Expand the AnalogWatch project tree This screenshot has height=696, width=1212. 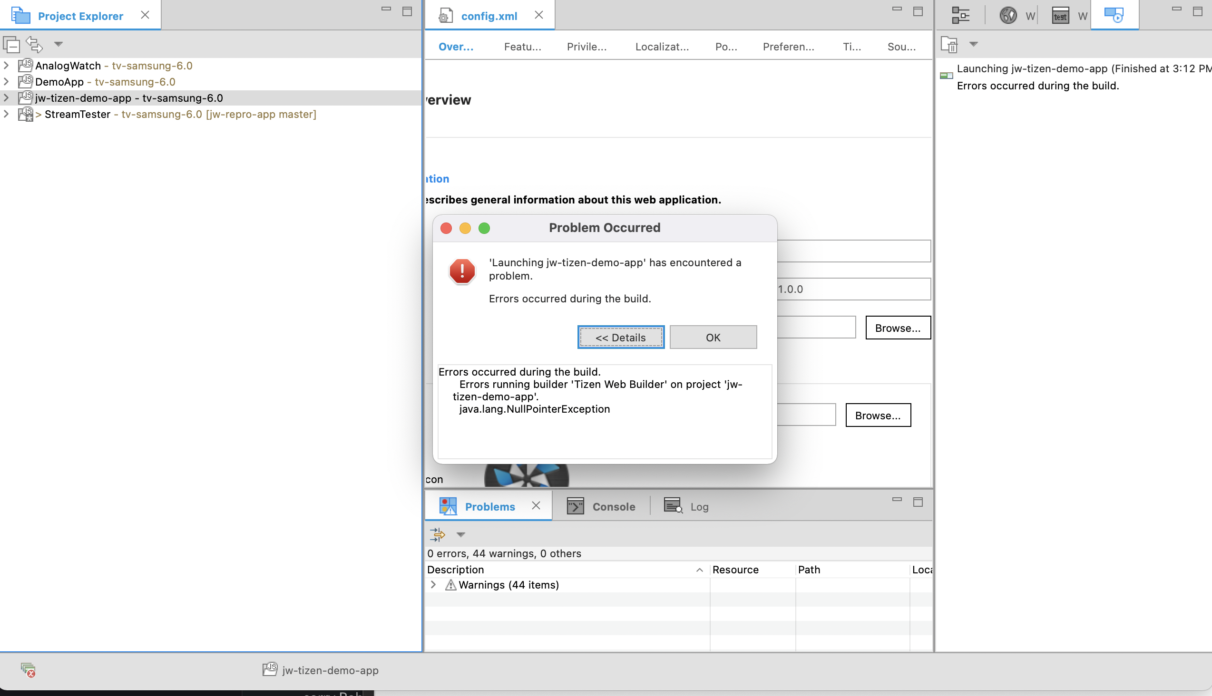[x=6, y=66]
